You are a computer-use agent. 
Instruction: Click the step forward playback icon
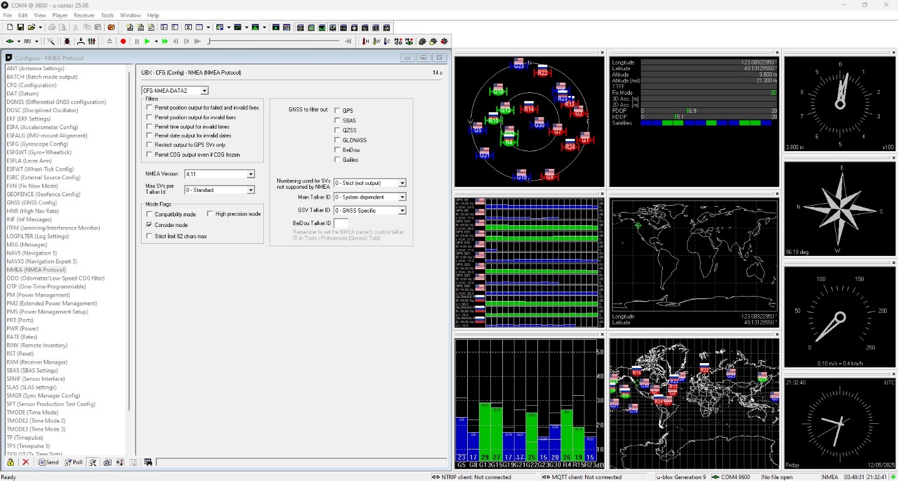point(187,41)
